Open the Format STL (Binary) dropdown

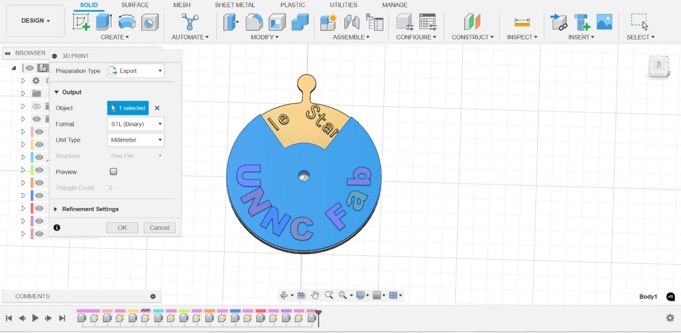[136, 124]
